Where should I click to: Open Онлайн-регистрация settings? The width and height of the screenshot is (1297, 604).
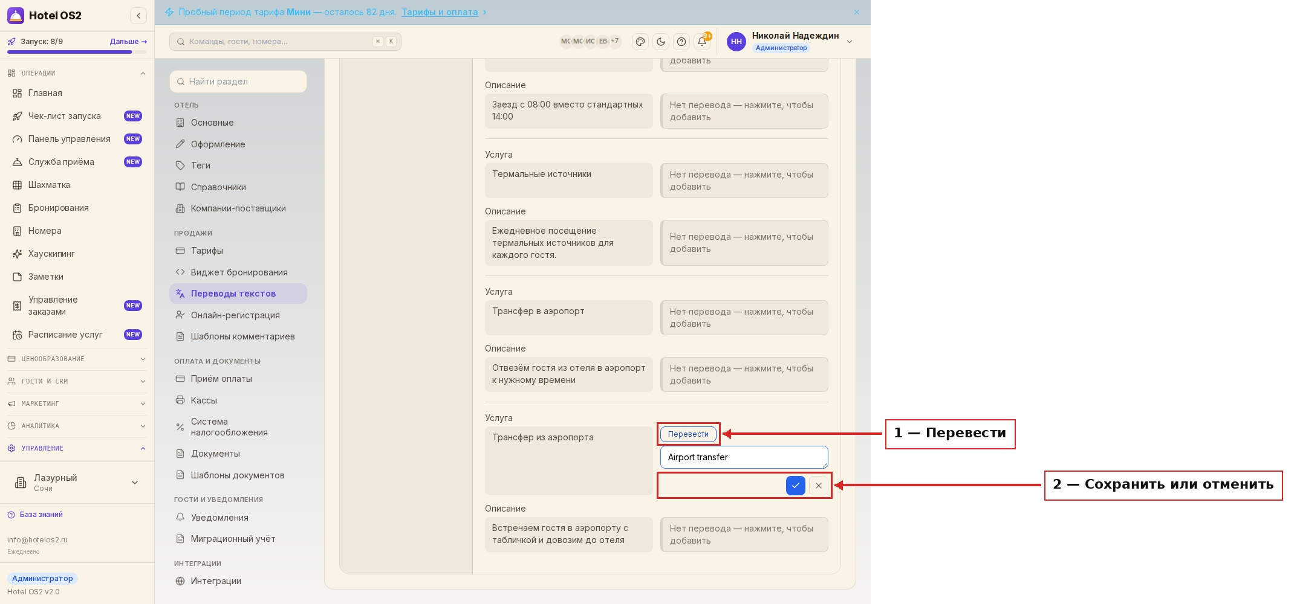238,315
